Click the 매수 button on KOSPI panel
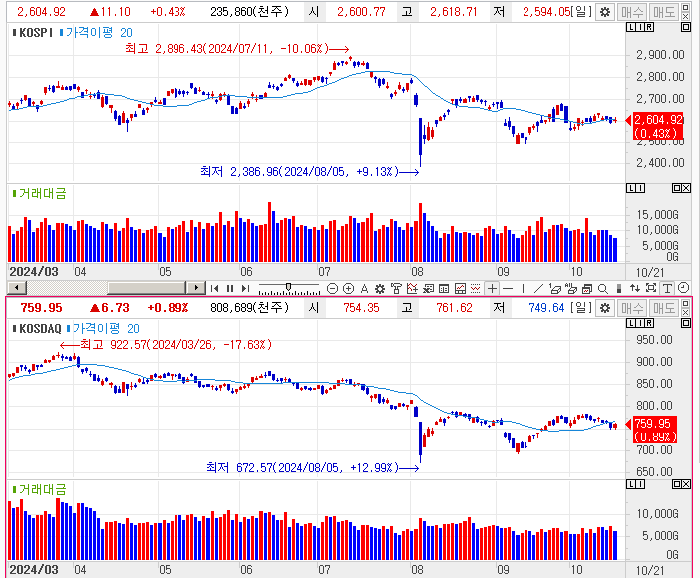This screenshot has width=700, height=578. tap(632, 12)
